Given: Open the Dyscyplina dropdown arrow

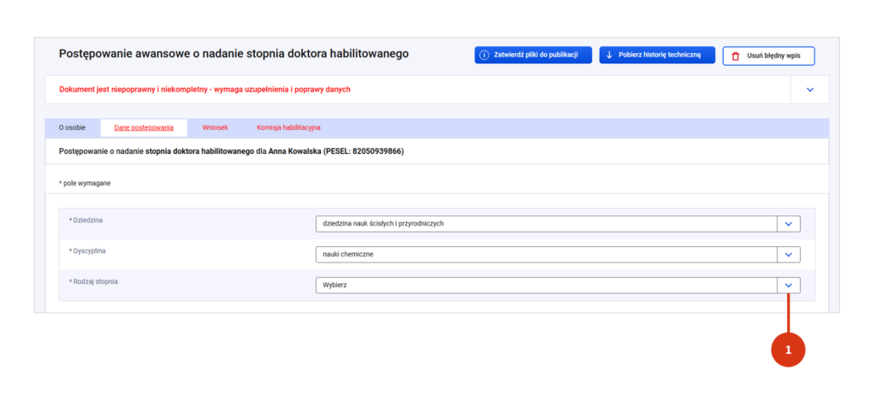Looking at the screenshot, I should [x=789, y=255].
